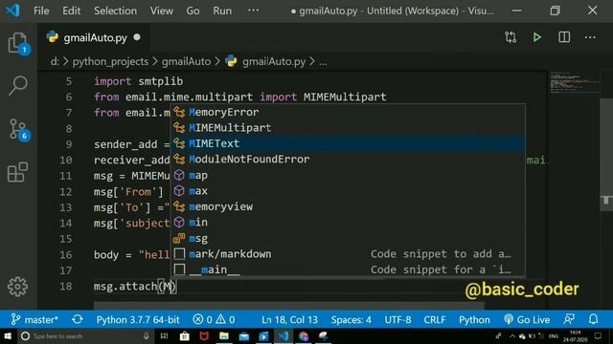Viewport: 613px width, 344px height.
Task: Click breadcrumb ellipsis symbol entry
Action: pos(323,61)
